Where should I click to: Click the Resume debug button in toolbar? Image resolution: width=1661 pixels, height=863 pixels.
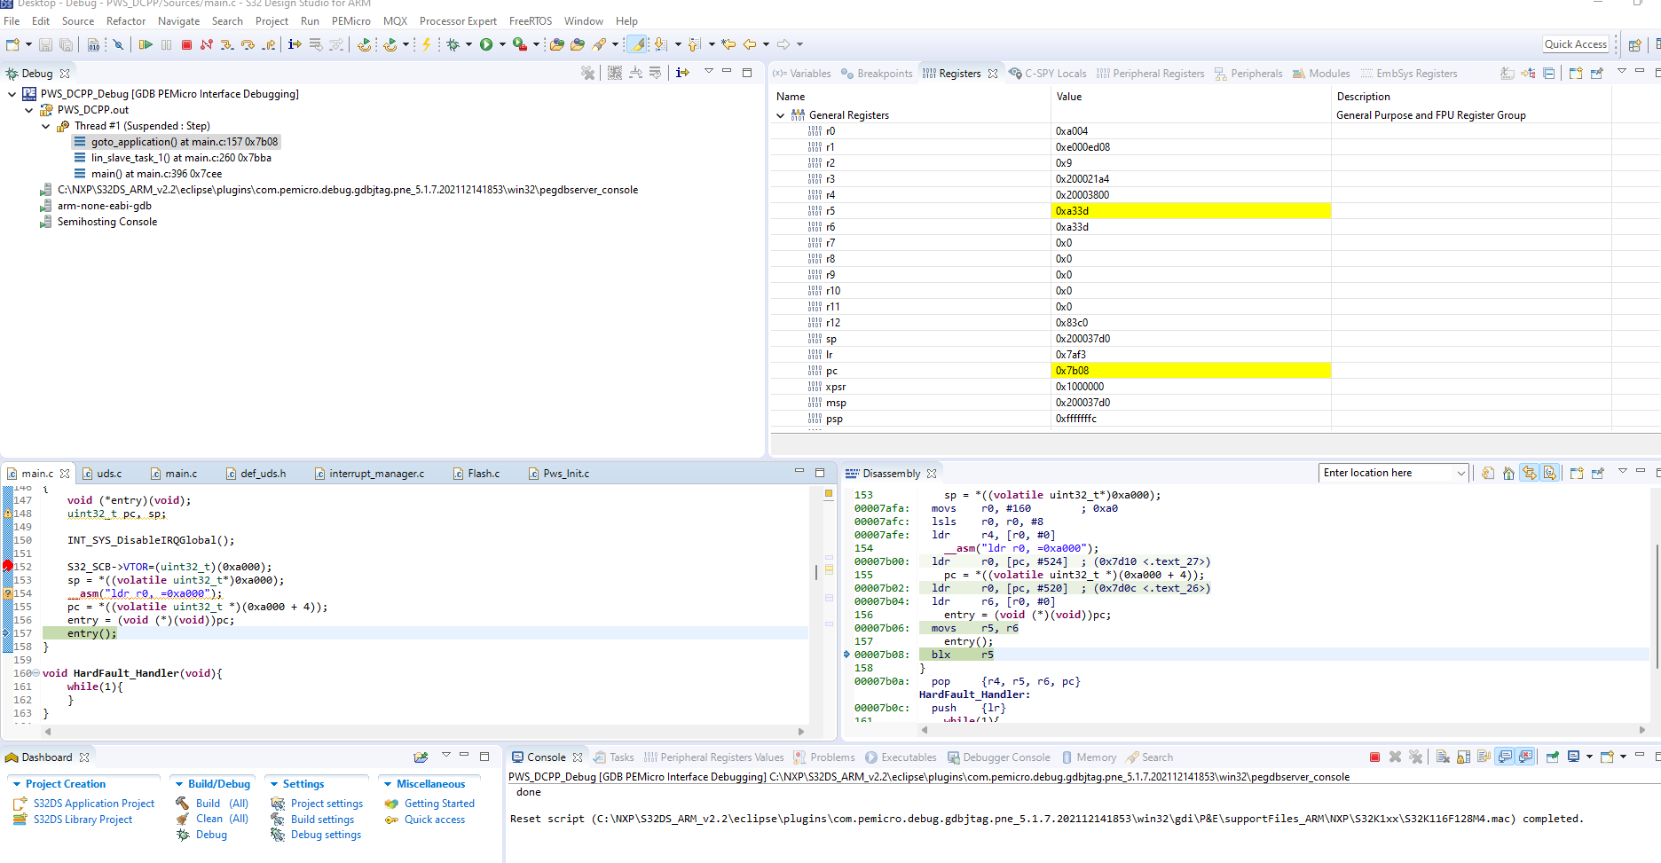tap(146, 44)
